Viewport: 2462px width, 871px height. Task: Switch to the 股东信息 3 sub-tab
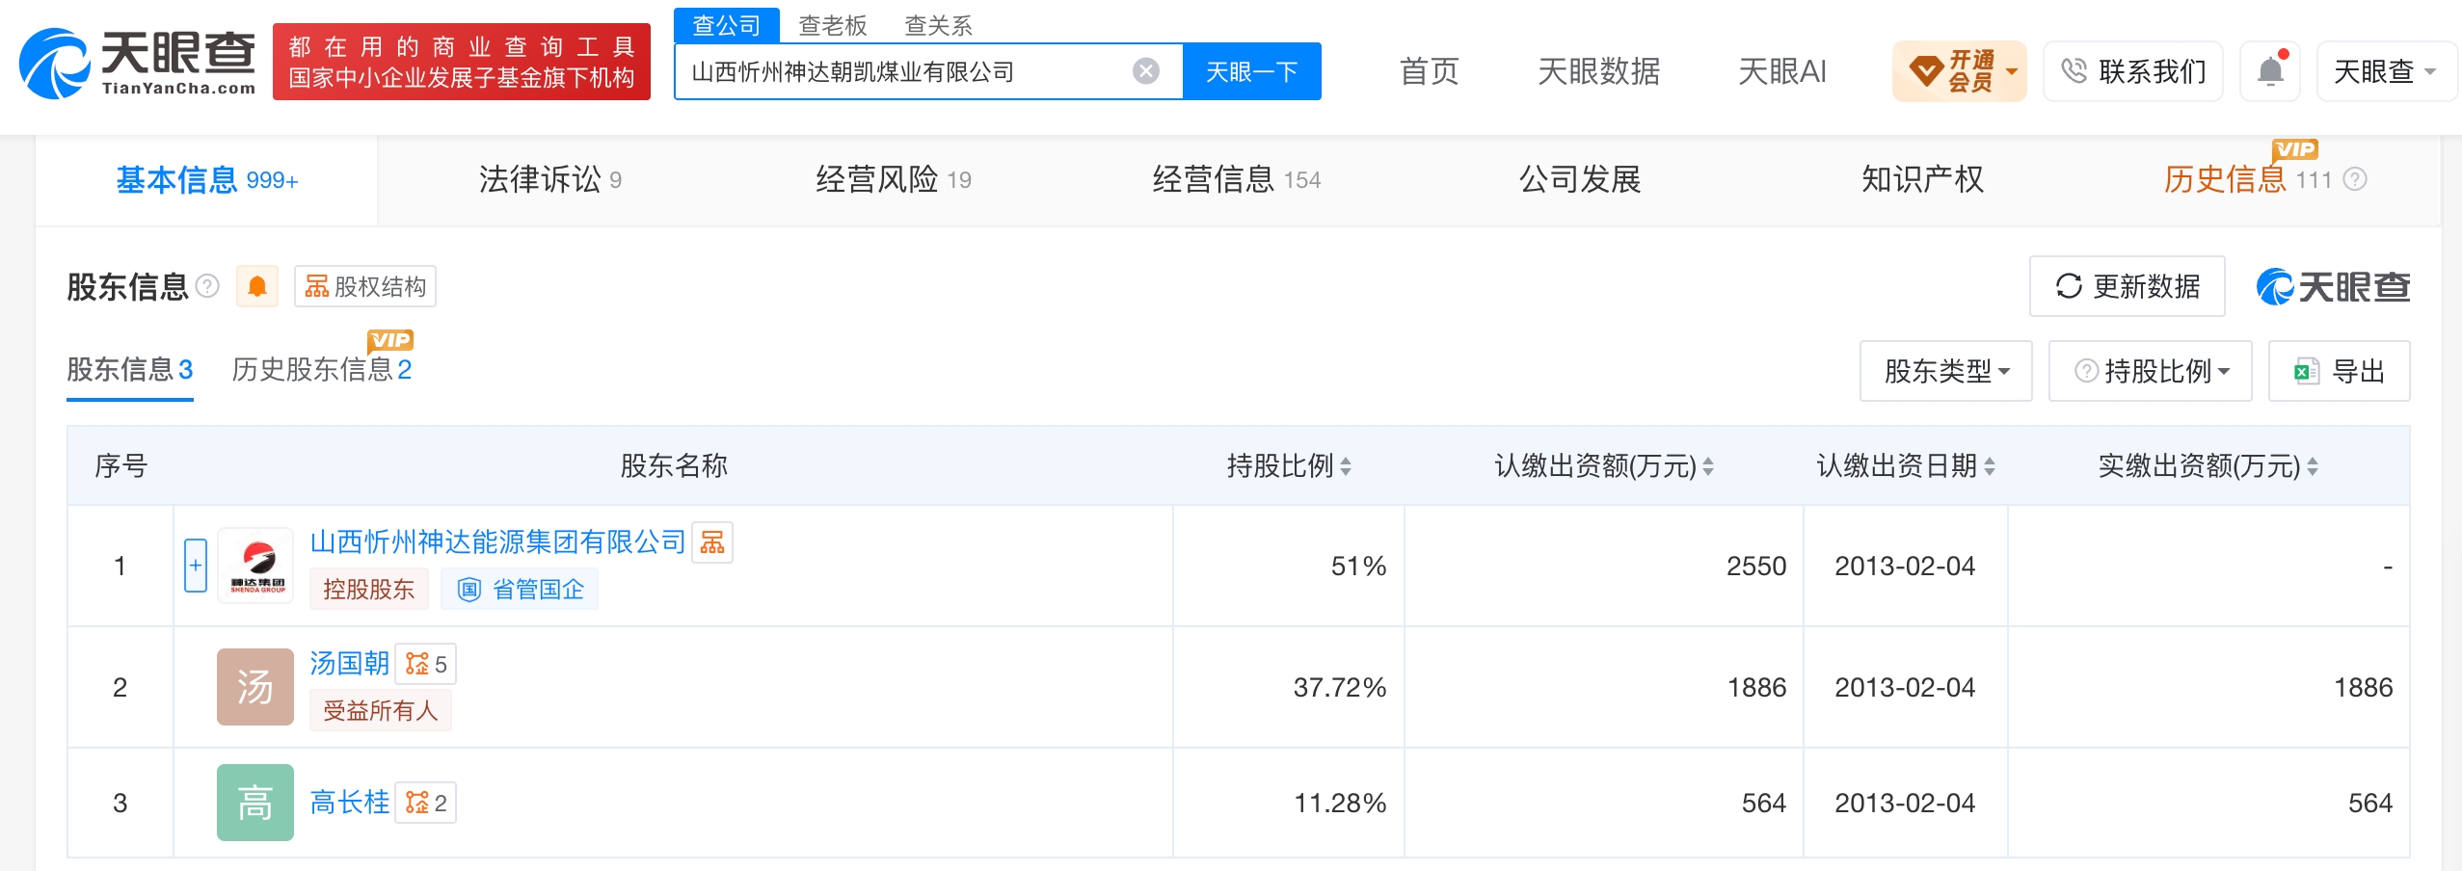click(130, 370)
